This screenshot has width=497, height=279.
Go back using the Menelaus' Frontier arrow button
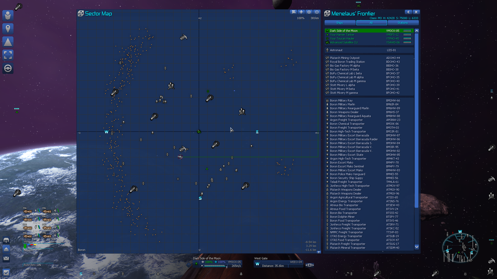click(408, 12)
